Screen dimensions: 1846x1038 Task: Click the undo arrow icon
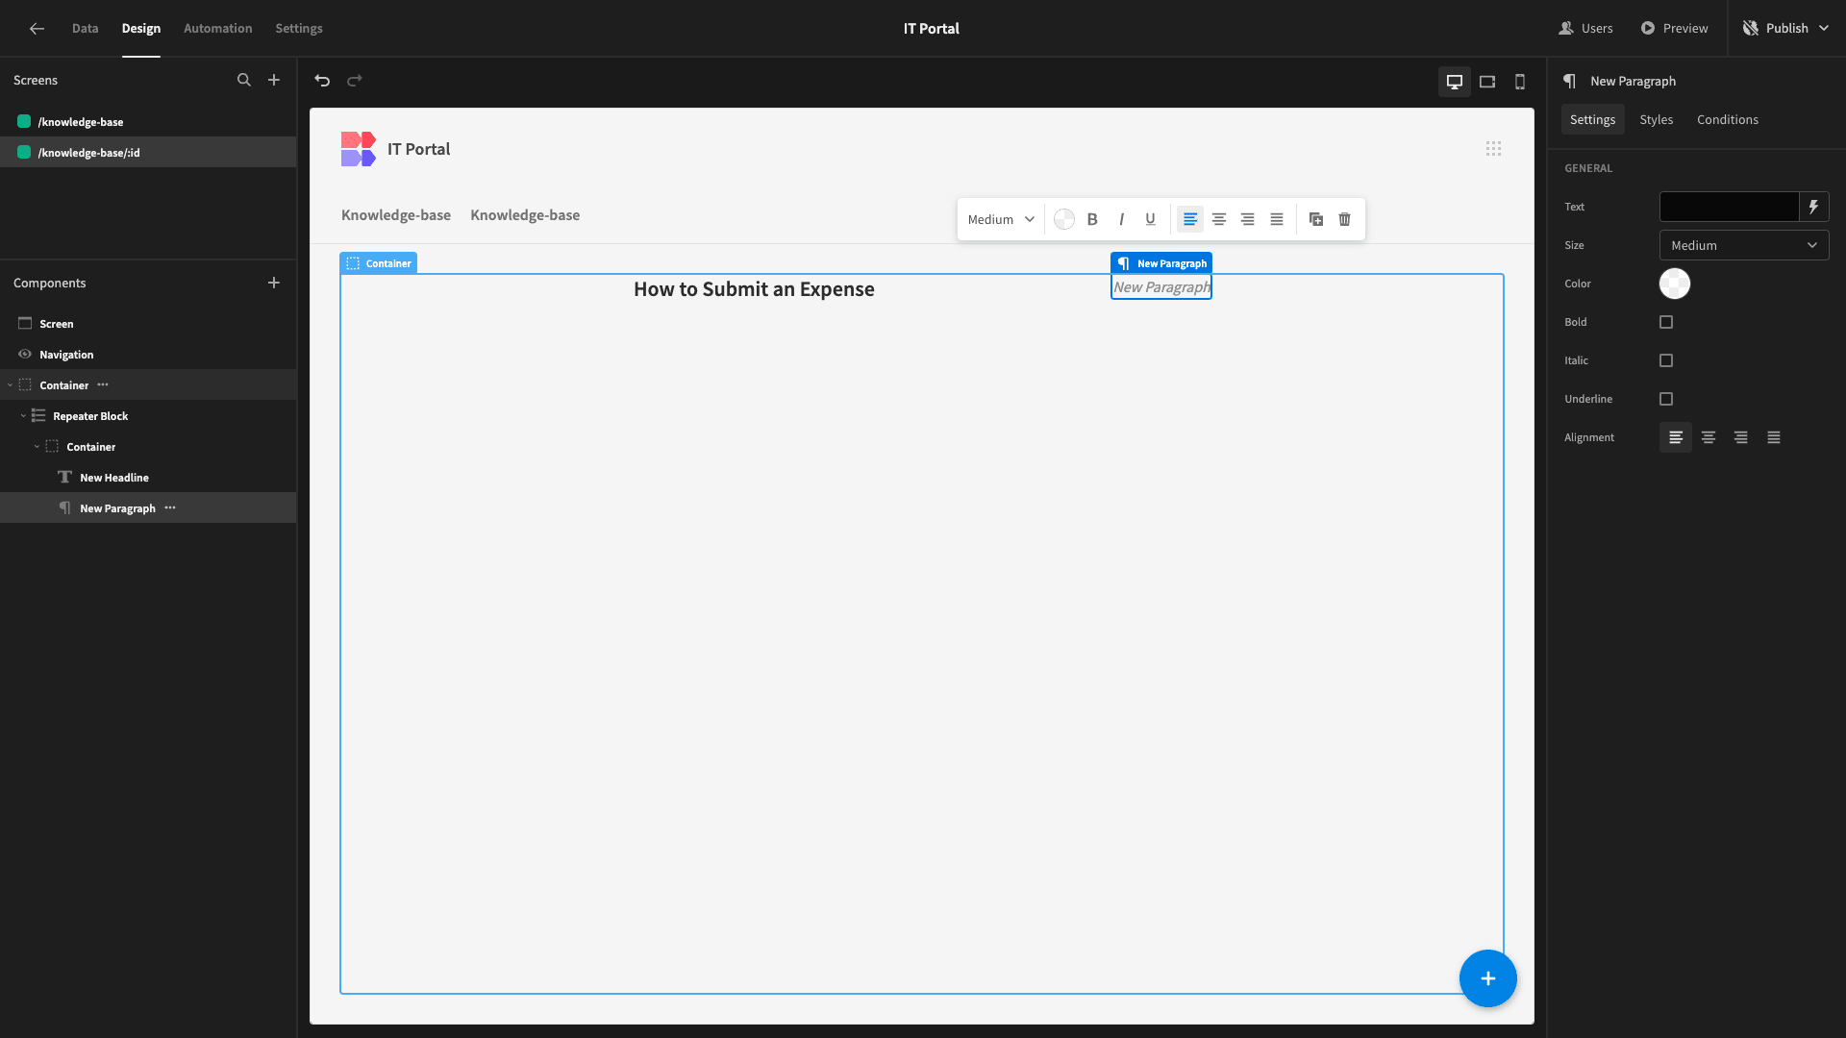(322, 81)
